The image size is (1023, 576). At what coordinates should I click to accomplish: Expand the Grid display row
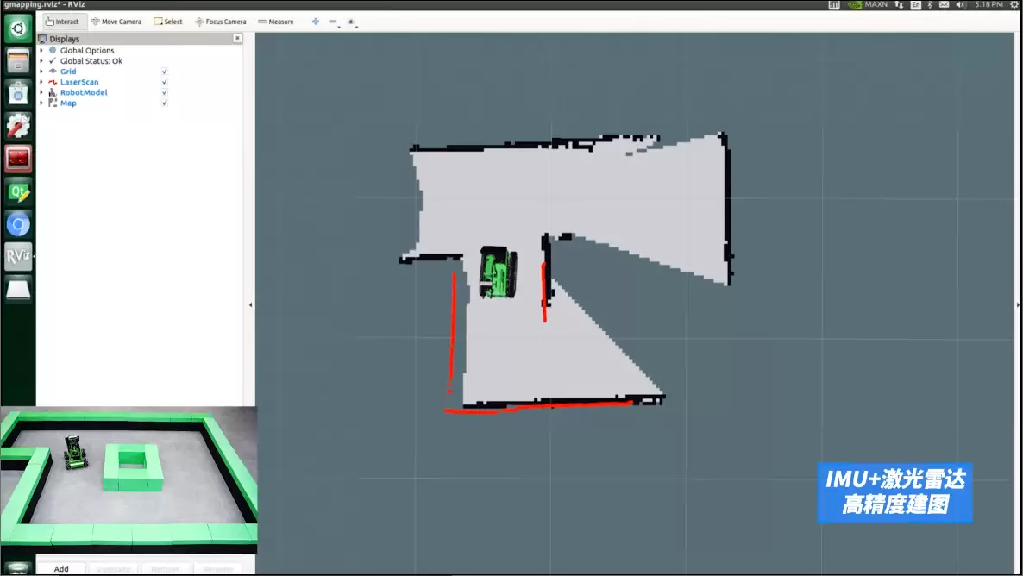41,71
